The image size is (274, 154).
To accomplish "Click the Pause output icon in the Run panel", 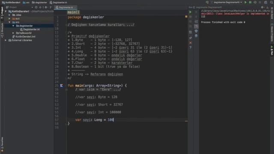I will (191, 21).
